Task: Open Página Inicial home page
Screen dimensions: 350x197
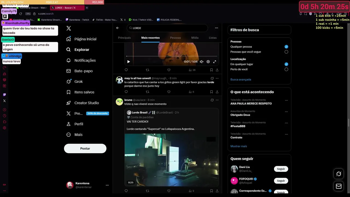Action: pyautogui.click(x=81, y=39)
